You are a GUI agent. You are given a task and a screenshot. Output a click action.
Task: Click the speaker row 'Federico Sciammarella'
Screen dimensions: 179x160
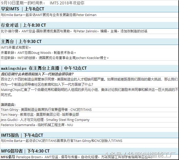pos(37,125)
